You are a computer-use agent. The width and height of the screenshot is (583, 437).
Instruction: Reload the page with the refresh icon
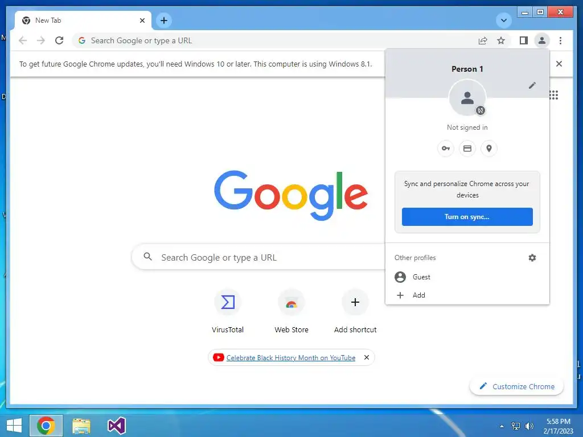[x=59, y=40]
